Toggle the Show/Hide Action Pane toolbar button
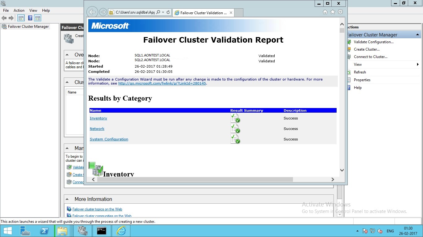The height and width of the screenshot is (237, 423). point(38,18)
